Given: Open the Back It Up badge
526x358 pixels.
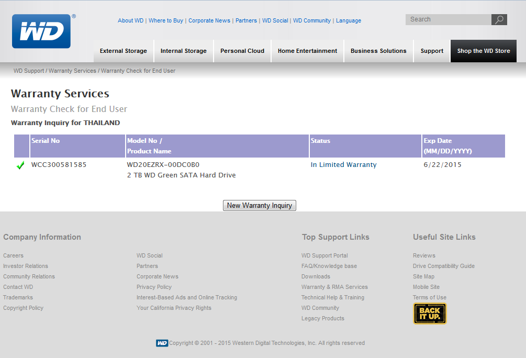Looking at the screenshot, I should [x=430, y=314].
